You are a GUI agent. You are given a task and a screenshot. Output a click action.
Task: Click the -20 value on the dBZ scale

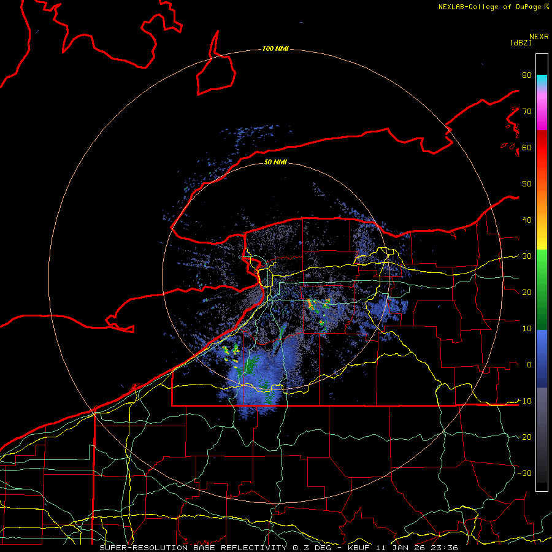click(x=524, y=437)
